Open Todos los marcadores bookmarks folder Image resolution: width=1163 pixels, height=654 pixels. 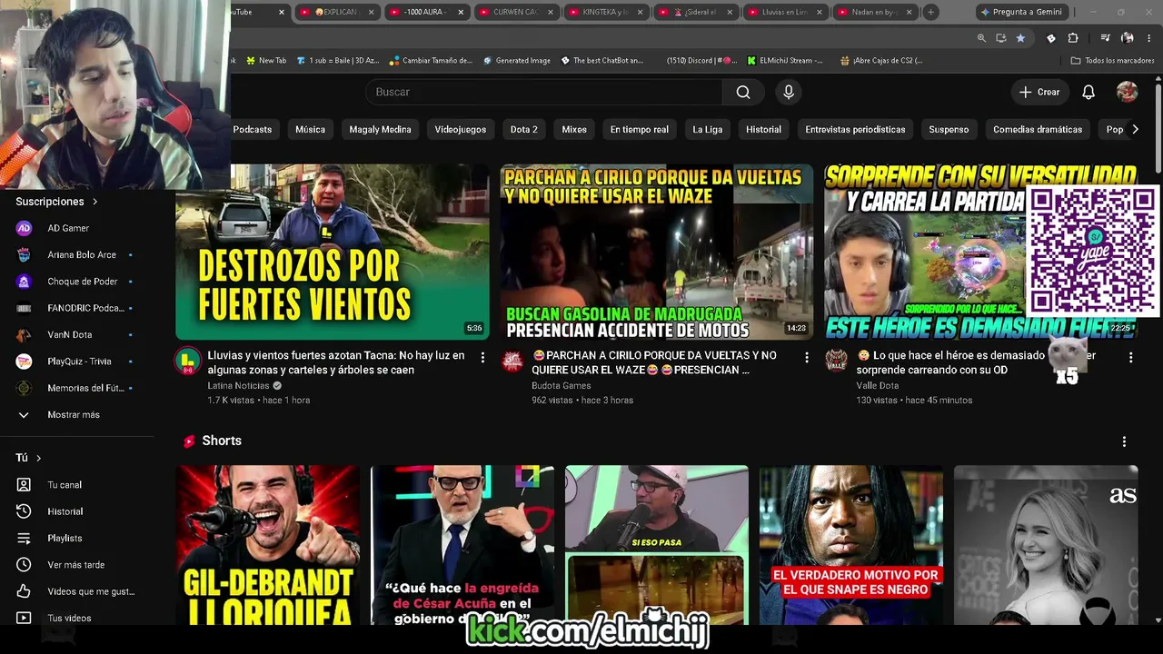pyautogui.click(x=1112, y=61)
